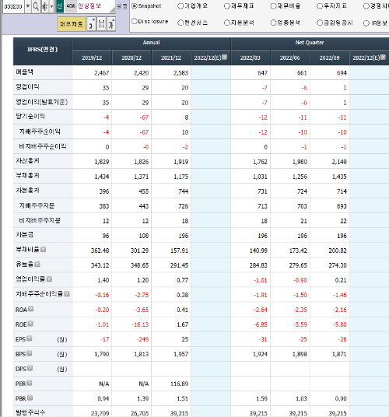Click the 116.89 PER value
This screenshot has width=389, height=417.
coord(179,384)
